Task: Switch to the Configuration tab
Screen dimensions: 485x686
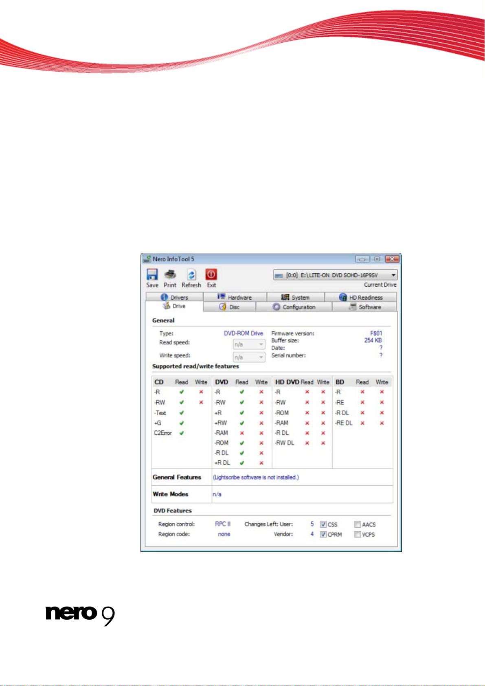Action: 294,307
